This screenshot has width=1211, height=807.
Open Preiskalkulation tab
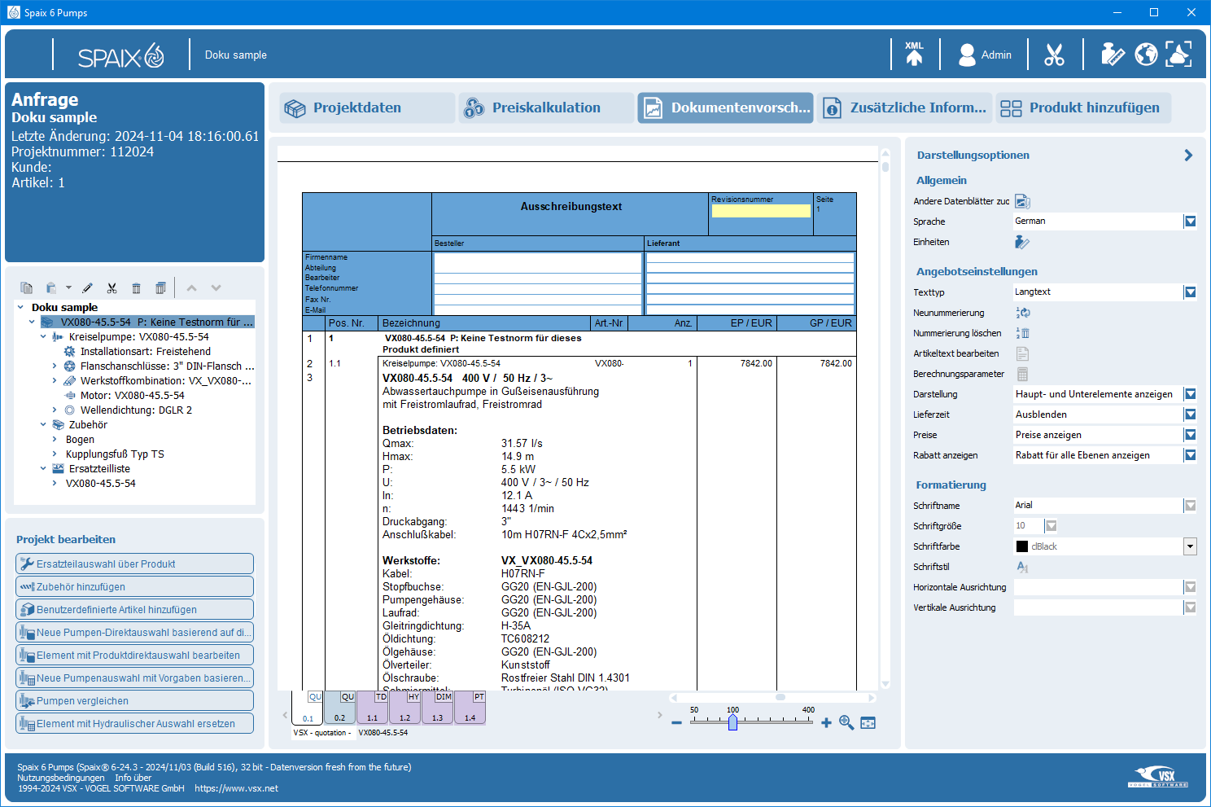(546, 107)
